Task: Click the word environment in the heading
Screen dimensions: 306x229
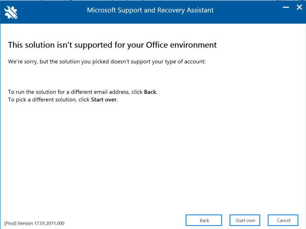Action: point(193,45)
